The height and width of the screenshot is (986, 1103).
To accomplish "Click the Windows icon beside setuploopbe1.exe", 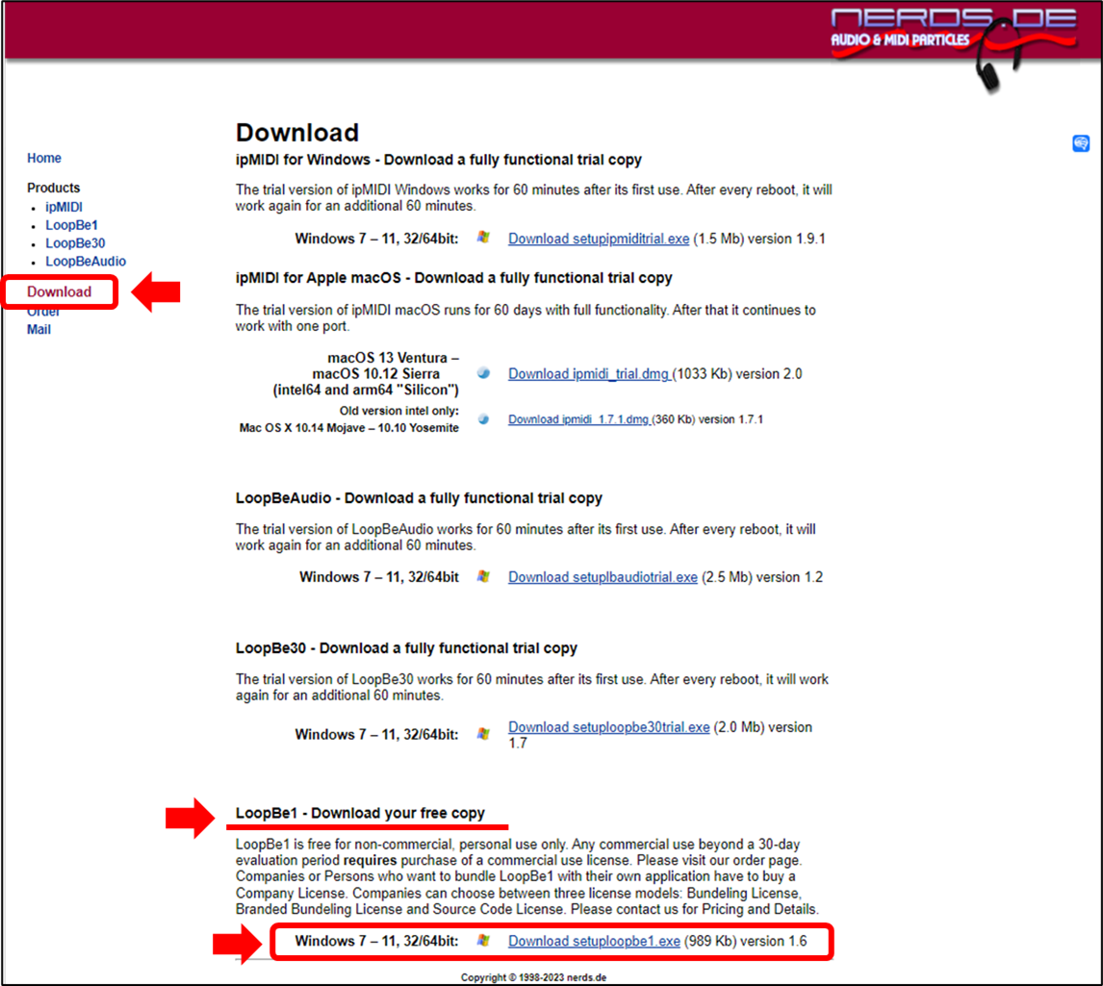I will 483,941.
